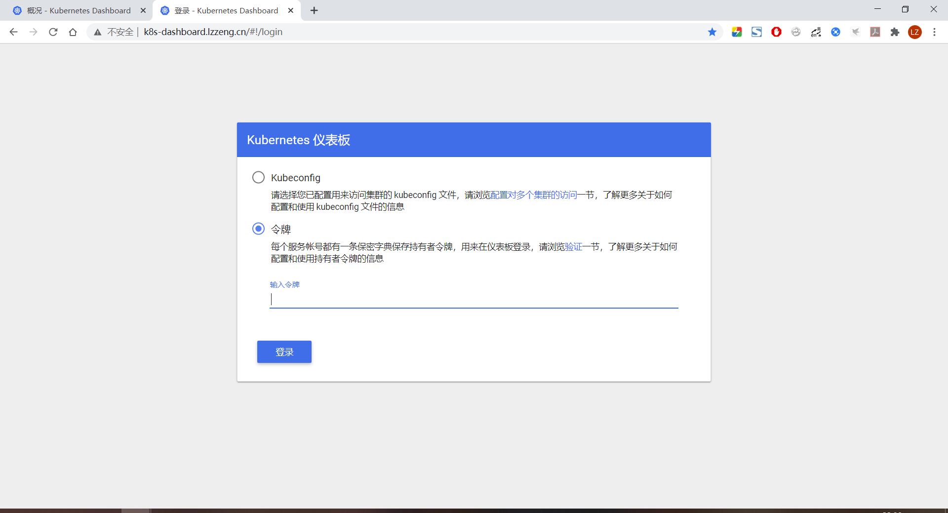Open the 验证 authentication link
The width and height of the screenshot is (948, 513).
click(574, 247)
